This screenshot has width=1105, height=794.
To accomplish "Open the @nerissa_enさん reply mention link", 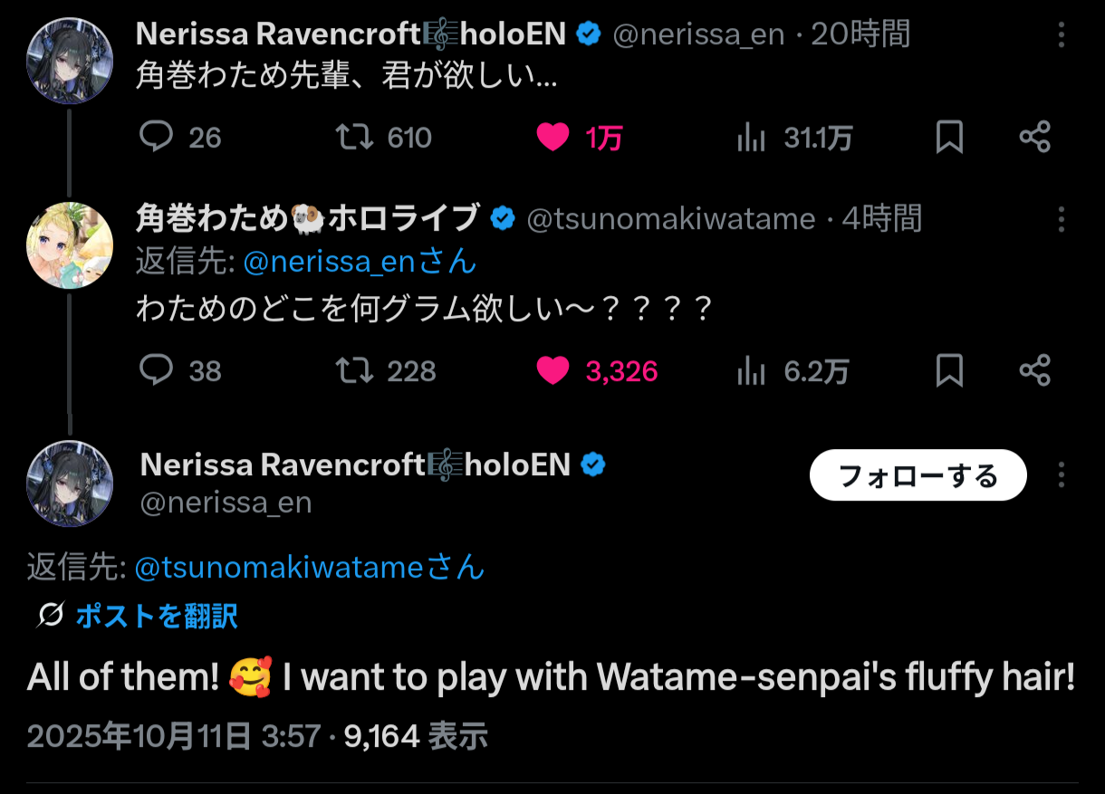I will click(360, 262).
